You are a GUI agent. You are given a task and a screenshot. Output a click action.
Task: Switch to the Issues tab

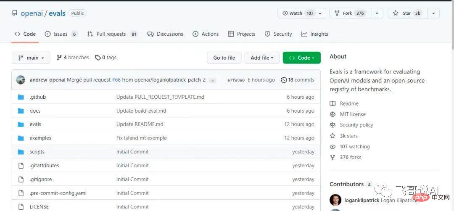tap(61, 34)
